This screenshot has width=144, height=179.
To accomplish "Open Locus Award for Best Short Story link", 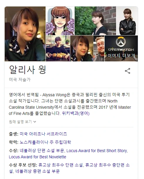I will coord(97,151).
